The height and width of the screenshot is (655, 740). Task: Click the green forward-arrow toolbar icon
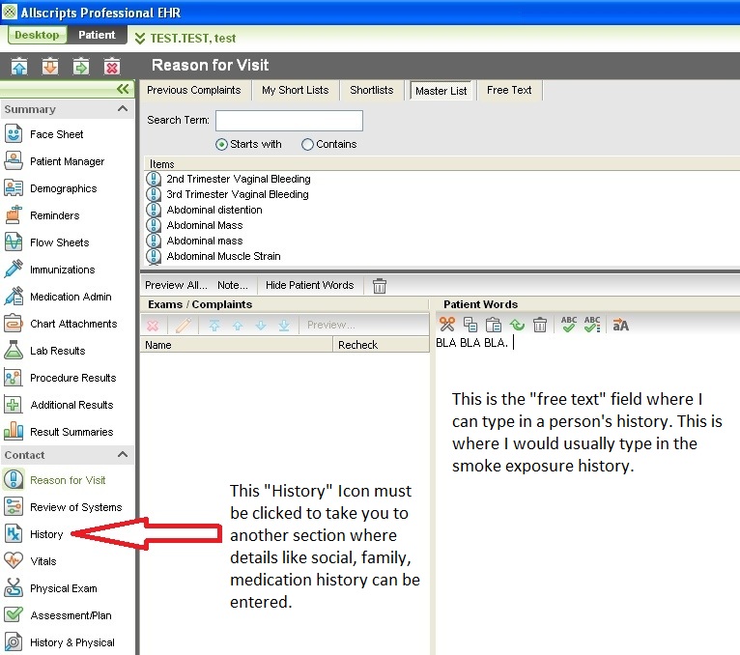coord(81,67)
